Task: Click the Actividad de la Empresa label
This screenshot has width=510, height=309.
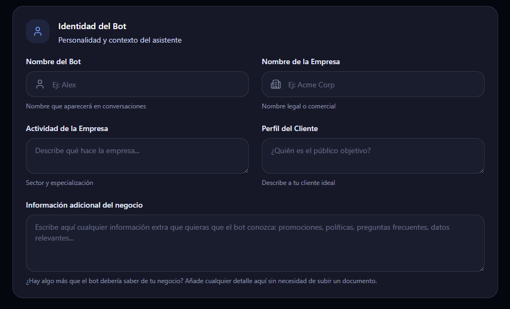Action: coord(67,129)
